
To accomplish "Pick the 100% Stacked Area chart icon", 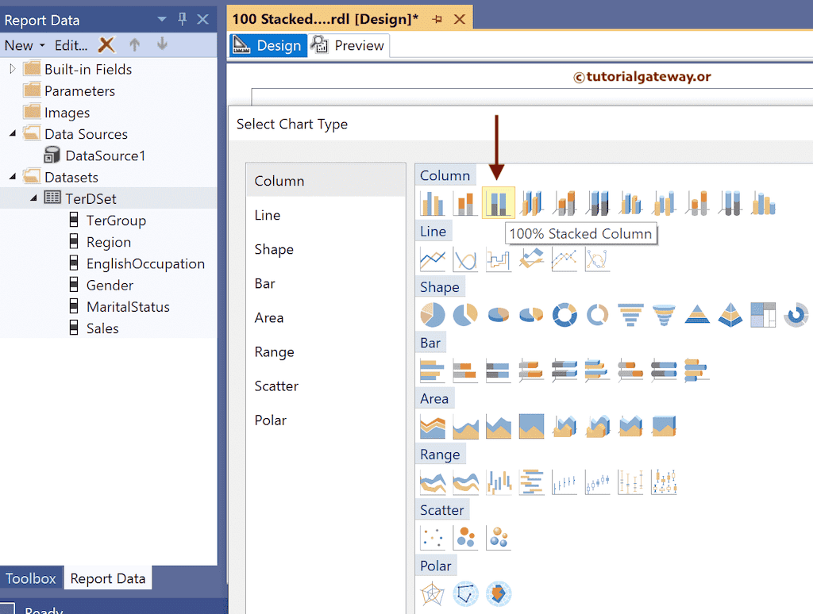I will (531, 426).
